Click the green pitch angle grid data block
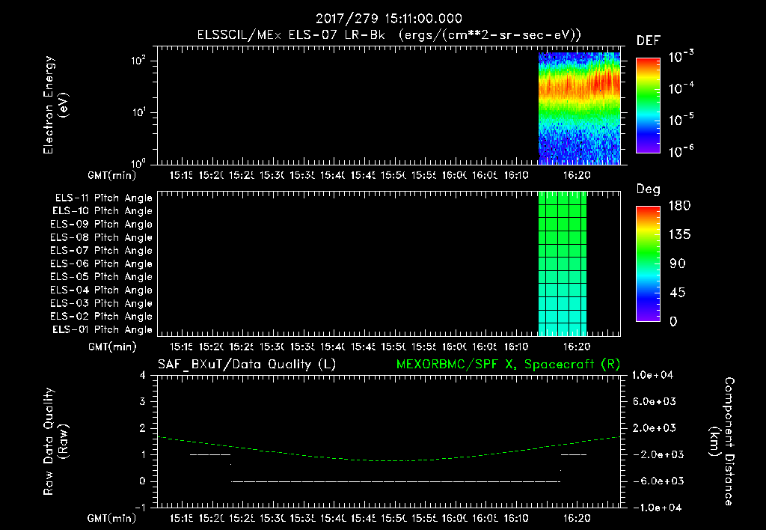Viewport: 766px width, 530px height. [563, 264]
